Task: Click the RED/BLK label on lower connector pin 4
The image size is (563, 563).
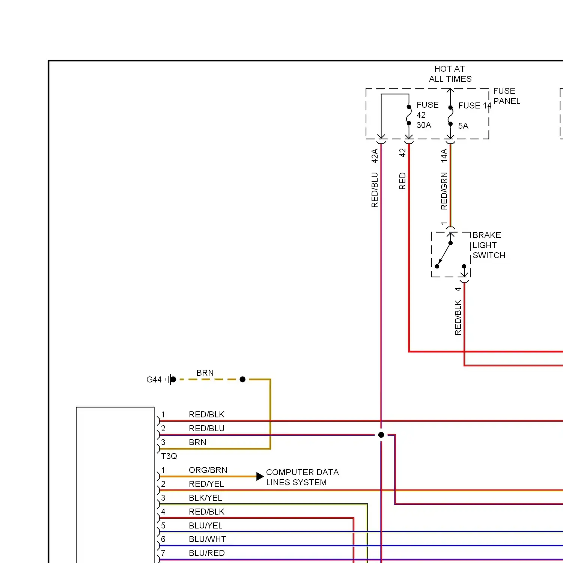Action: click(x=206, y=512)
